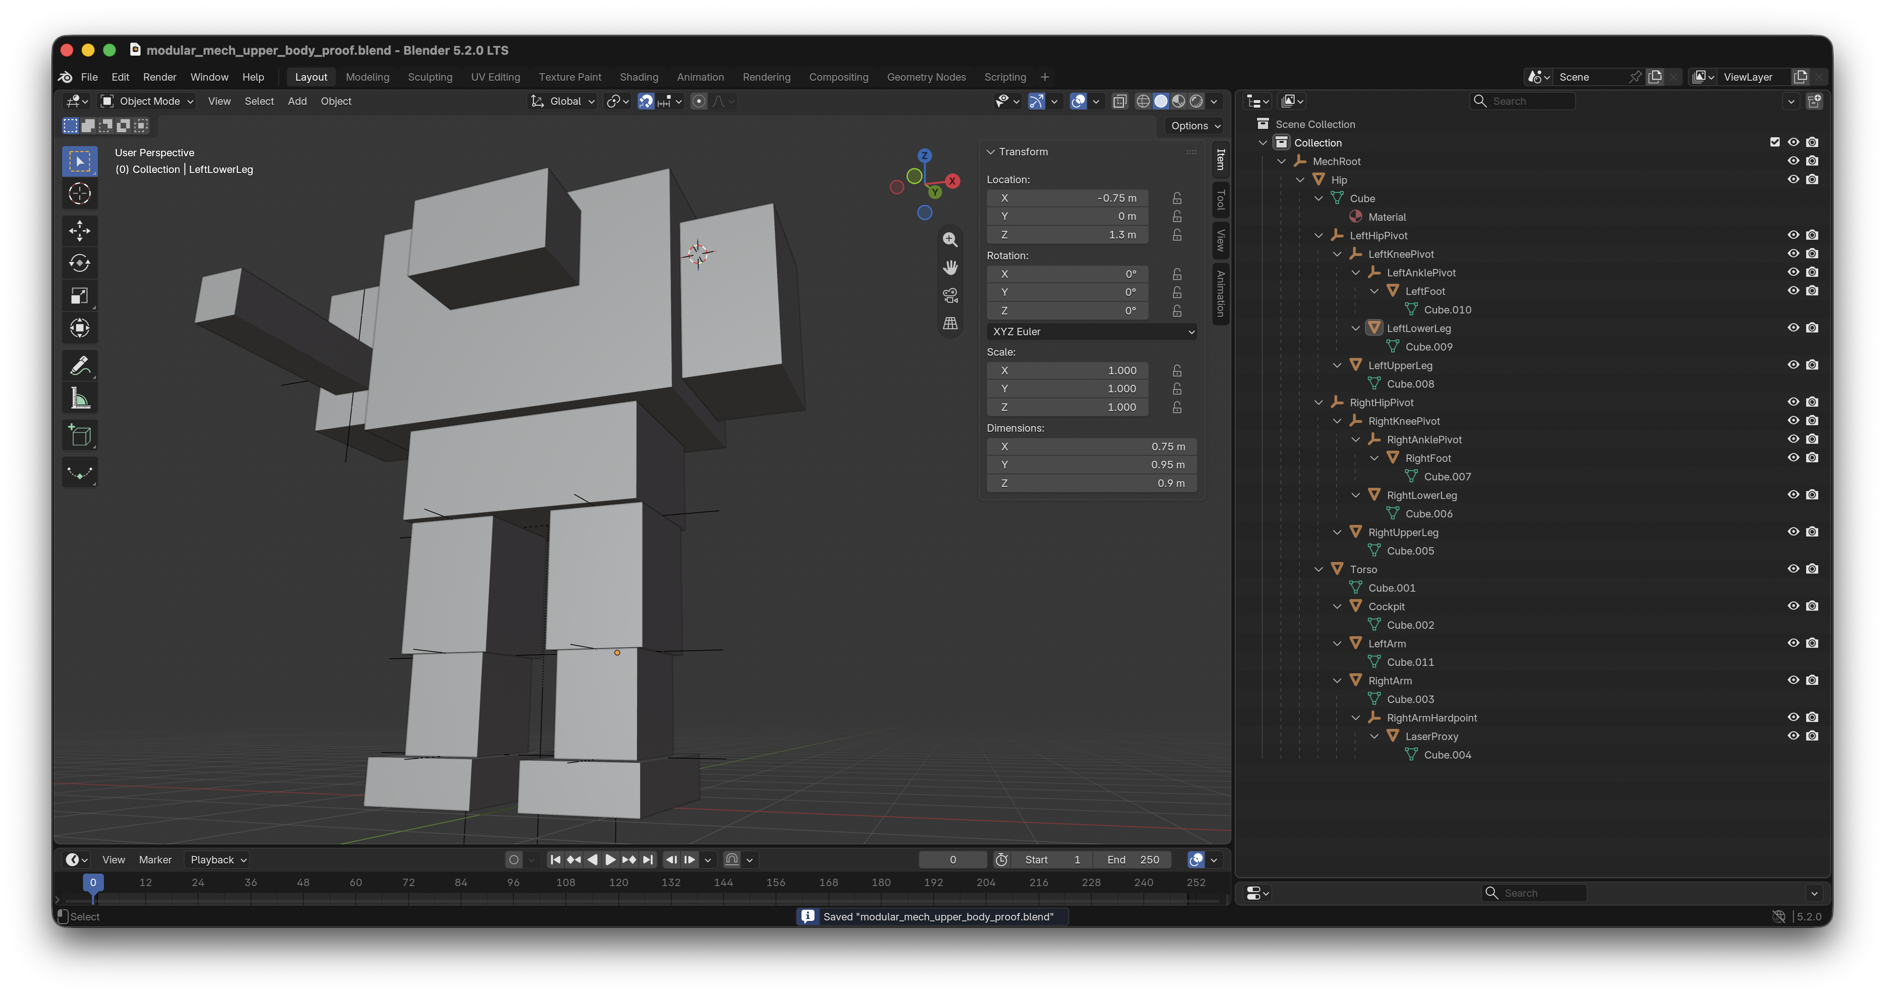Image resolution: width=1885 pixels, height=996 pixels.
Task: Switch to the Shading workspace tab
Action: (x=639, y=77)
